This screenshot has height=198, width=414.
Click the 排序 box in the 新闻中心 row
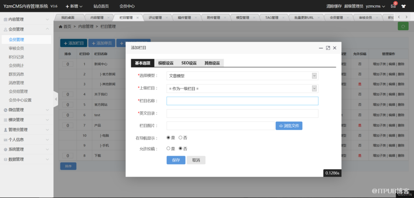click(x=68, y=64)
